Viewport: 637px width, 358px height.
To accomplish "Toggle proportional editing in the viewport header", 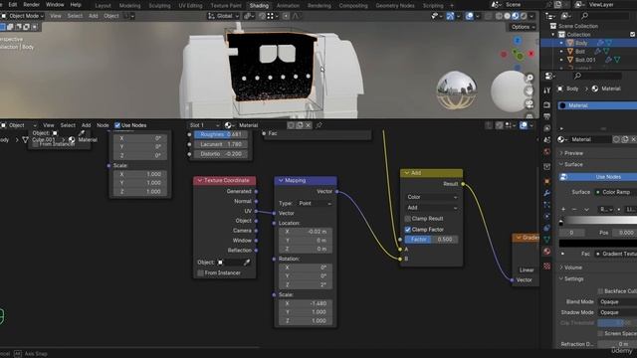I will (x=286, y=16).
